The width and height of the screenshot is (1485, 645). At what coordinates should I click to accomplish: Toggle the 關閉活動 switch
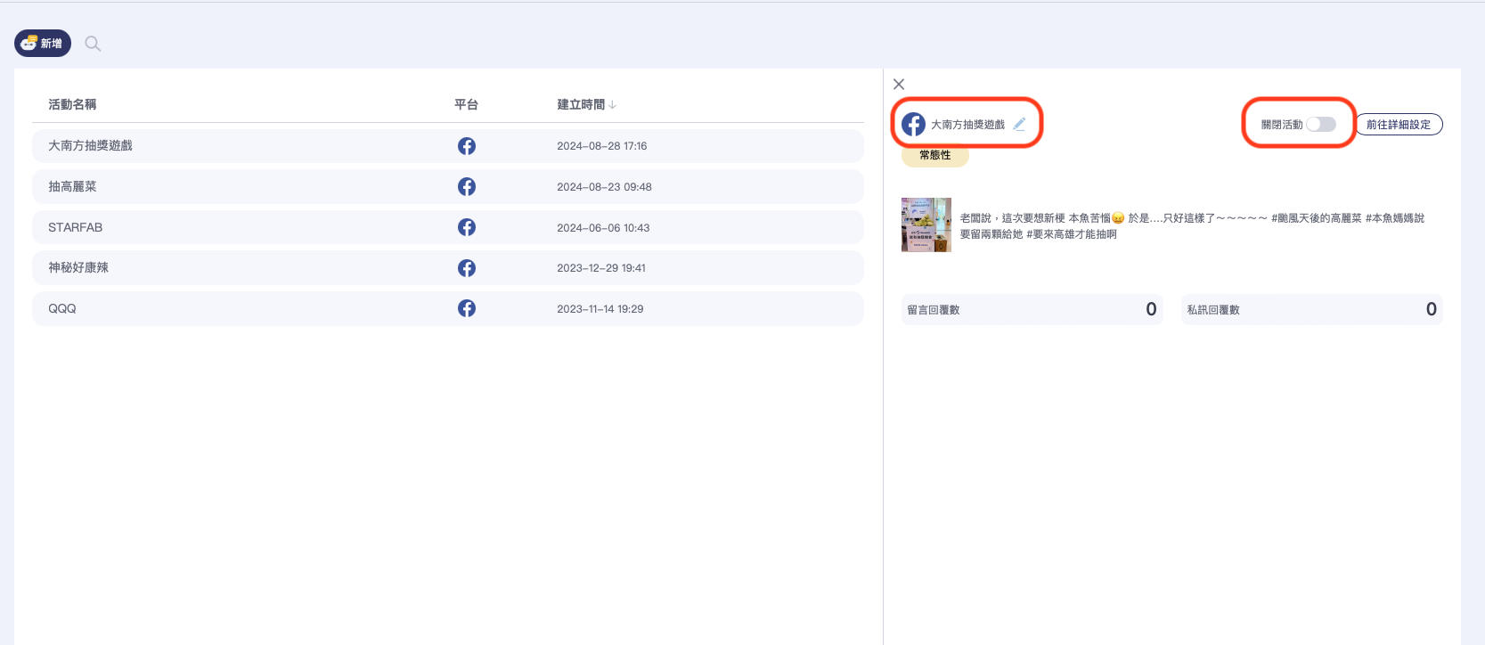pos(1320,125)
